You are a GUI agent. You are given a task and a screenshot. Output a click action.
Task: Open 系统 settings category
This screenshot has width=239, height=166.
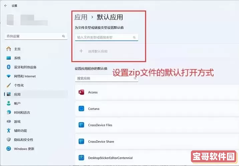pos(36,58)
